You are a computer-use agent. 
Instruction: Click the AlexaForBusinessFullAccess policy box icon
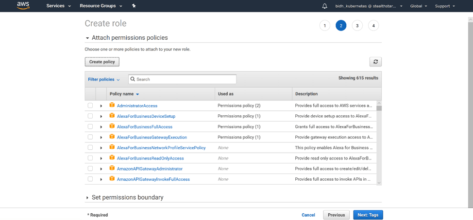tap(112, 126)
